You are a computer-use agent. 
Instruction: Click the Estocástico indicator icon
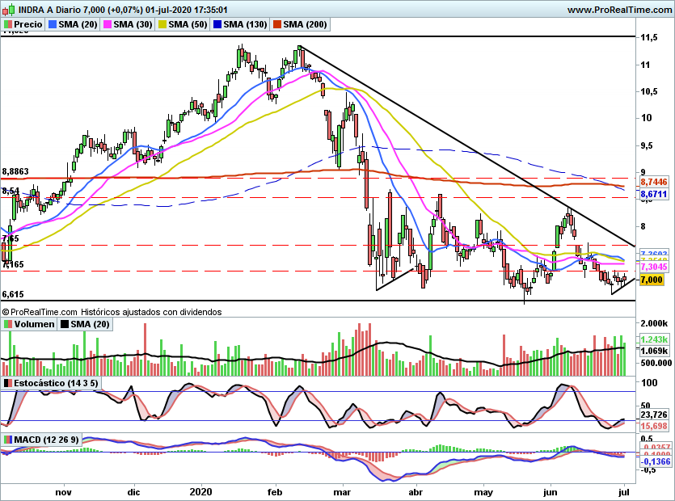tap(8, 383)
